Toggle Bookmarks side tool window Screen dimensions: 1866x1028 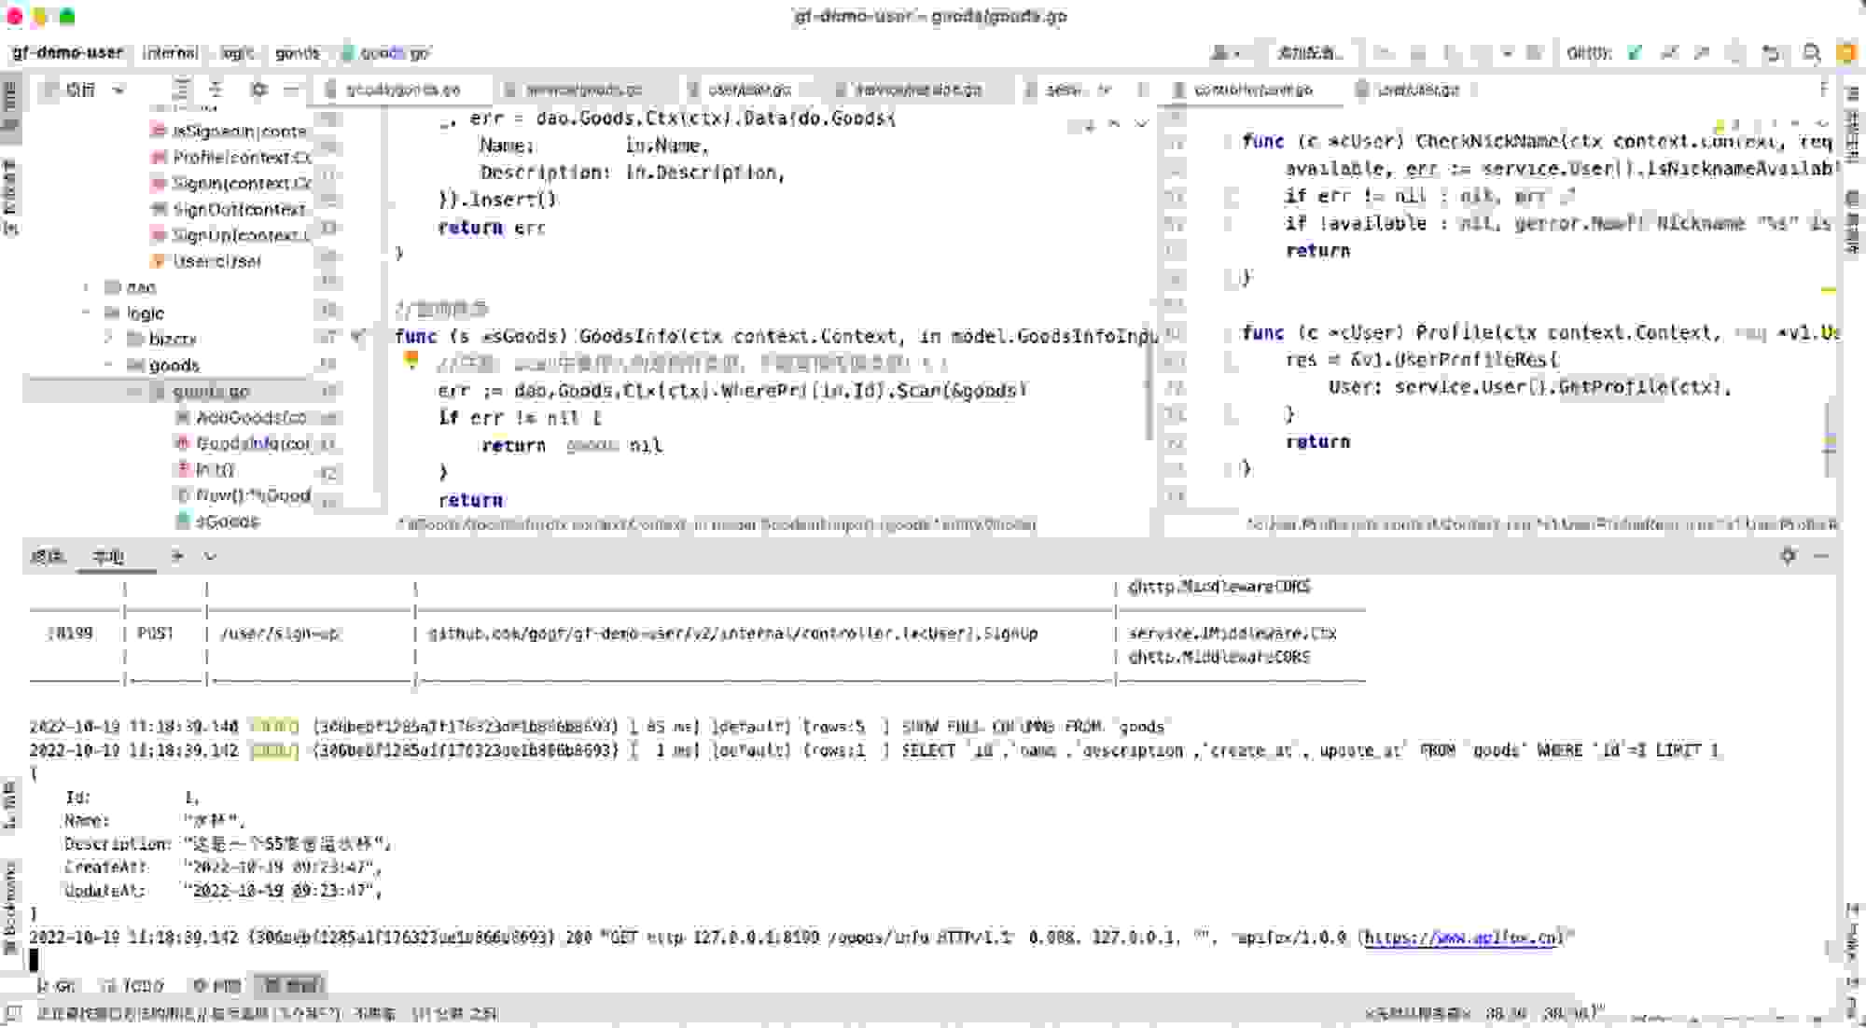(10, 907)
